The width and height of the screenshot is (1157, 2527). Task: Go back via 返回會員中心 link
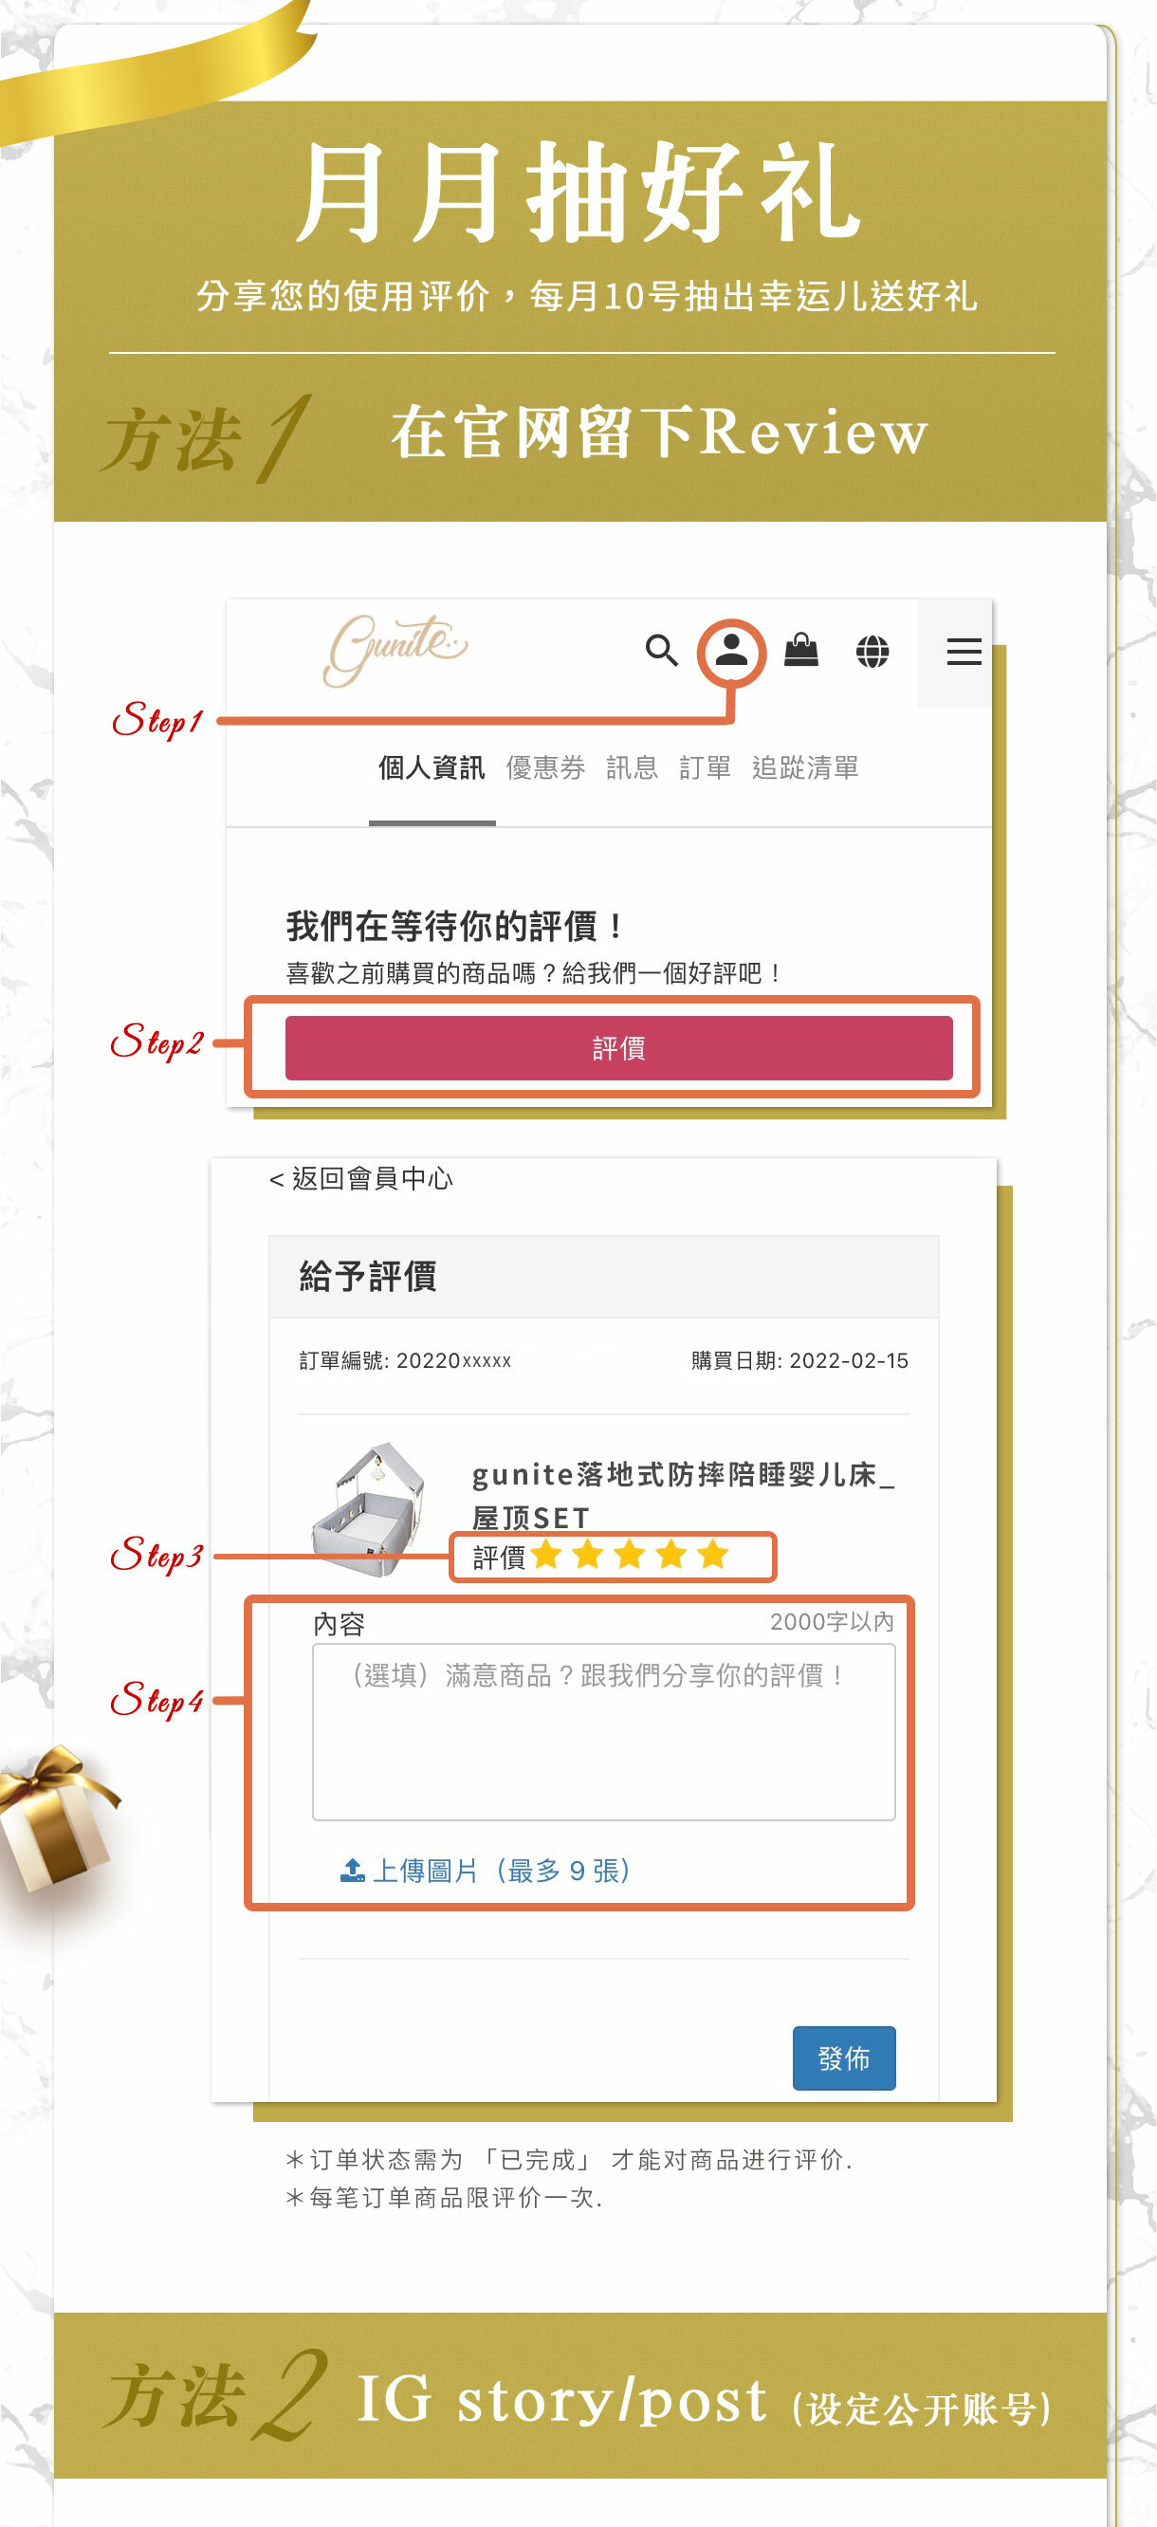360,1178
